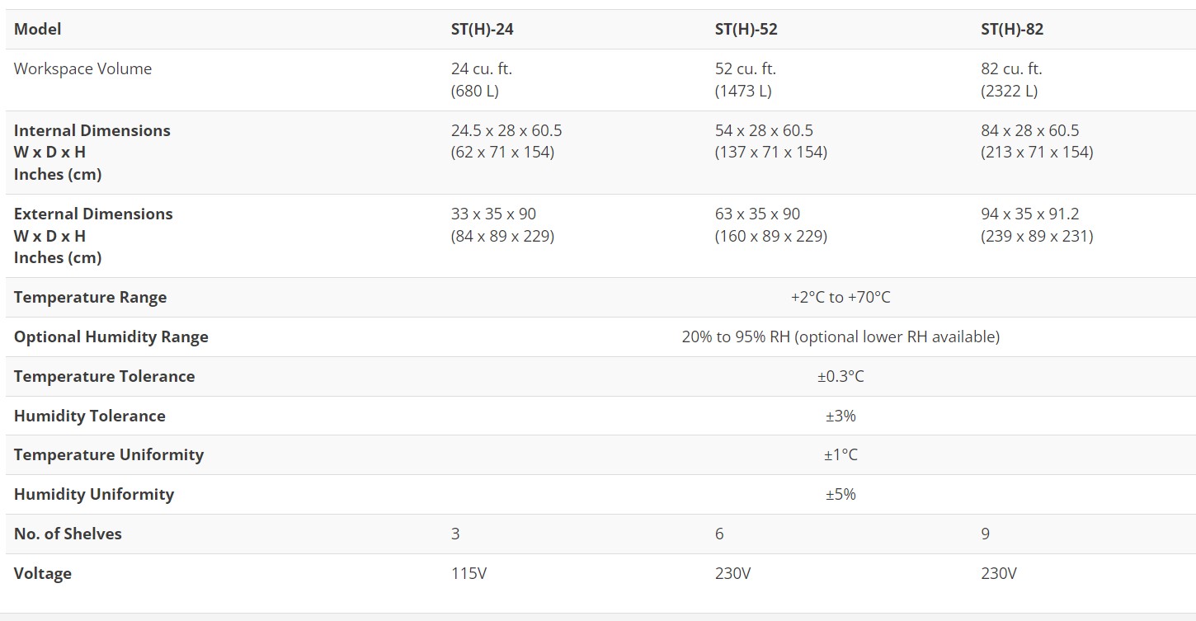The image size is (1196, 621).
Task: Select the Humidity Tolerance row label
Action: (89, 416)
